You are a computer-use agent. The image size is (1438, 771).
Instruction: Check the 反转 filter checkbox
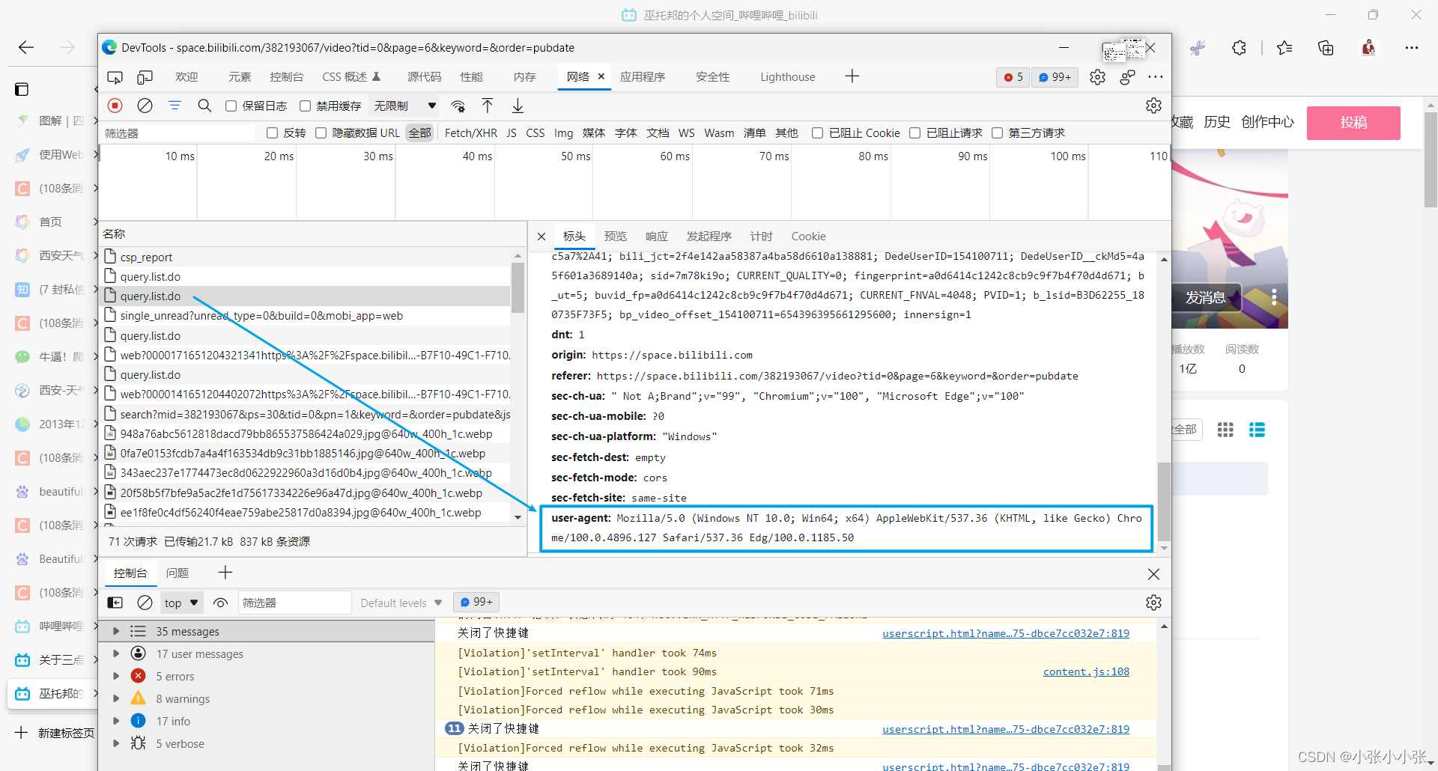tap(272, 133)
